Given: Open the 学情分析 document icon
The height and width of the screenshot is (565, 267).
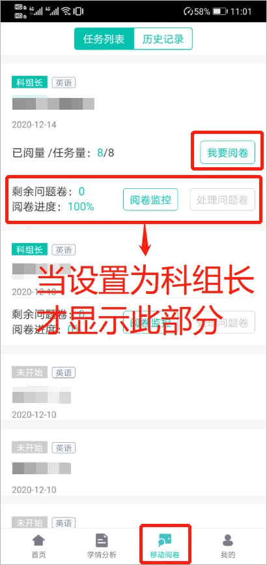Looking at the screenshot, I should pyautogui.click(x=102, y=540).
